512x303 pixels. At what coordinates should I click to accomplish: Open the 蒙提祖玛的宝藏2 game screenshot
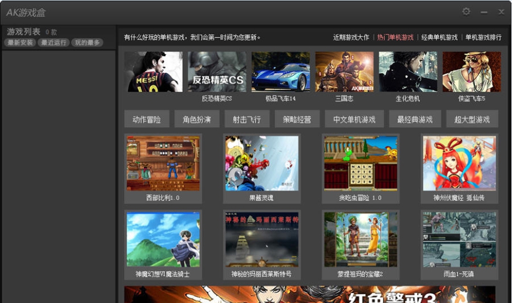[x=361, y=239]
